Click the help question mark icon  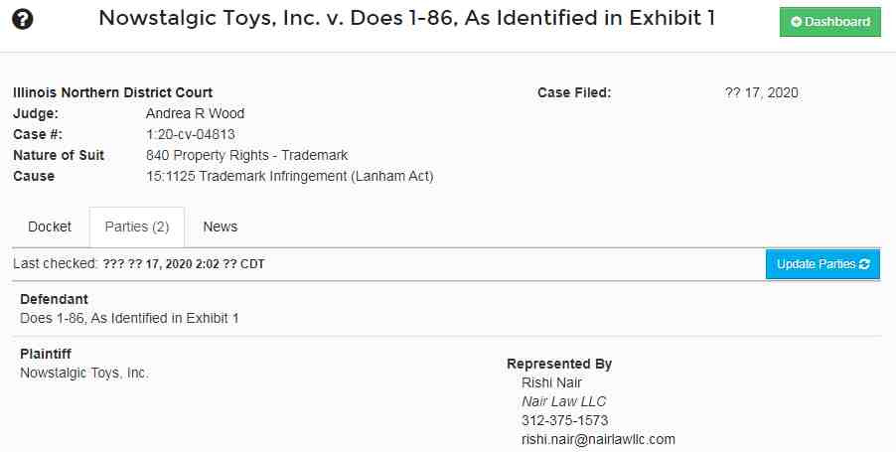click(22, 20)
